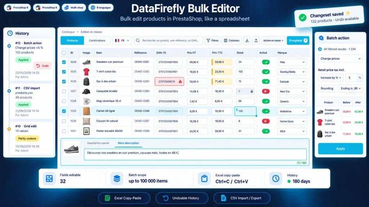Click the History clock icon in the left panel
The height and width of the screenshot is (207, 369).
(10, 33)
